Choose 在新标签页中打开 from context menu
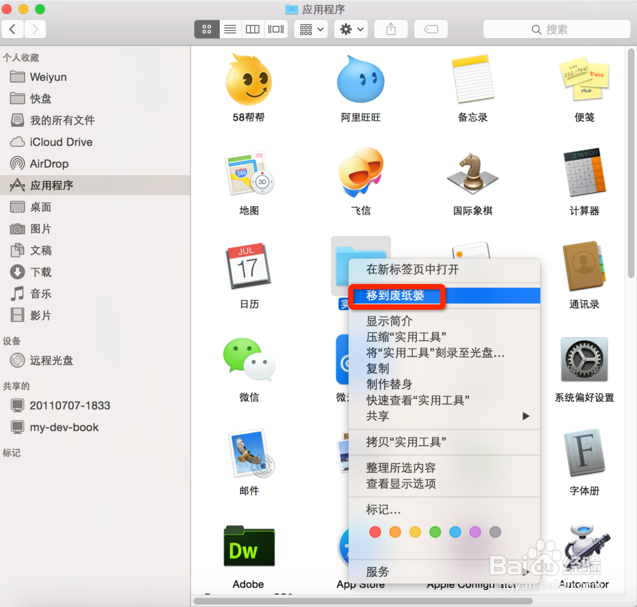The height and width of the screenshot is (607, 637). pyautogui.click(x=445, y=269)
